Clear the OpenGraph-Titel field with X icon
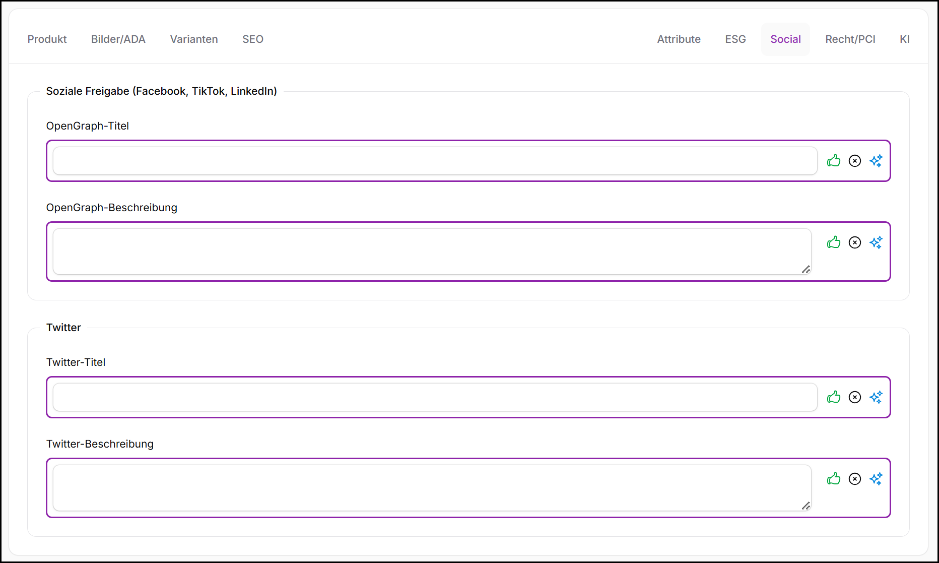939x563 pixels. (x=855, y=161)
